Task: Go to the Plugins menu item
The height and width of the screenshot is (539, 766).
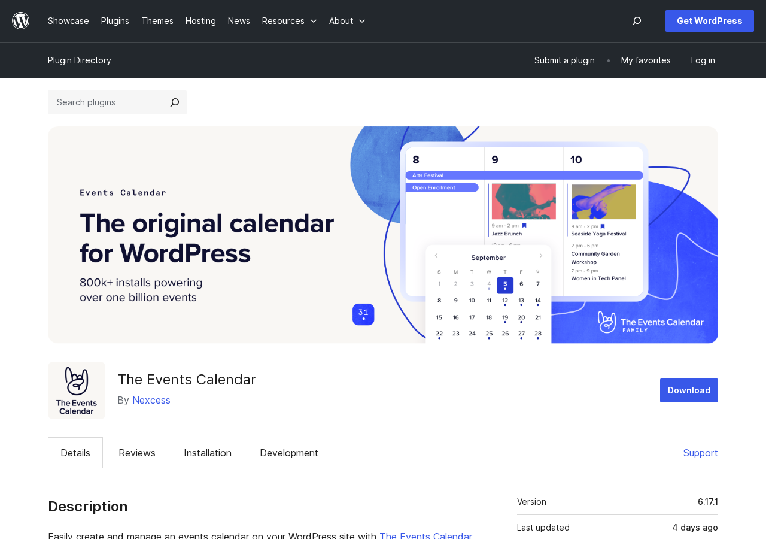Action: (x=115, y=21)
